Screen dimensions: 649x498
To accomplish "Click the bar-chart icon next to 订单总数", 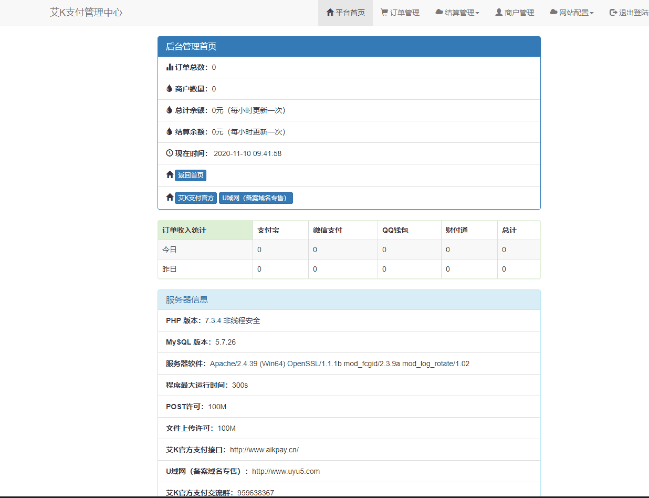I will 169,67.
